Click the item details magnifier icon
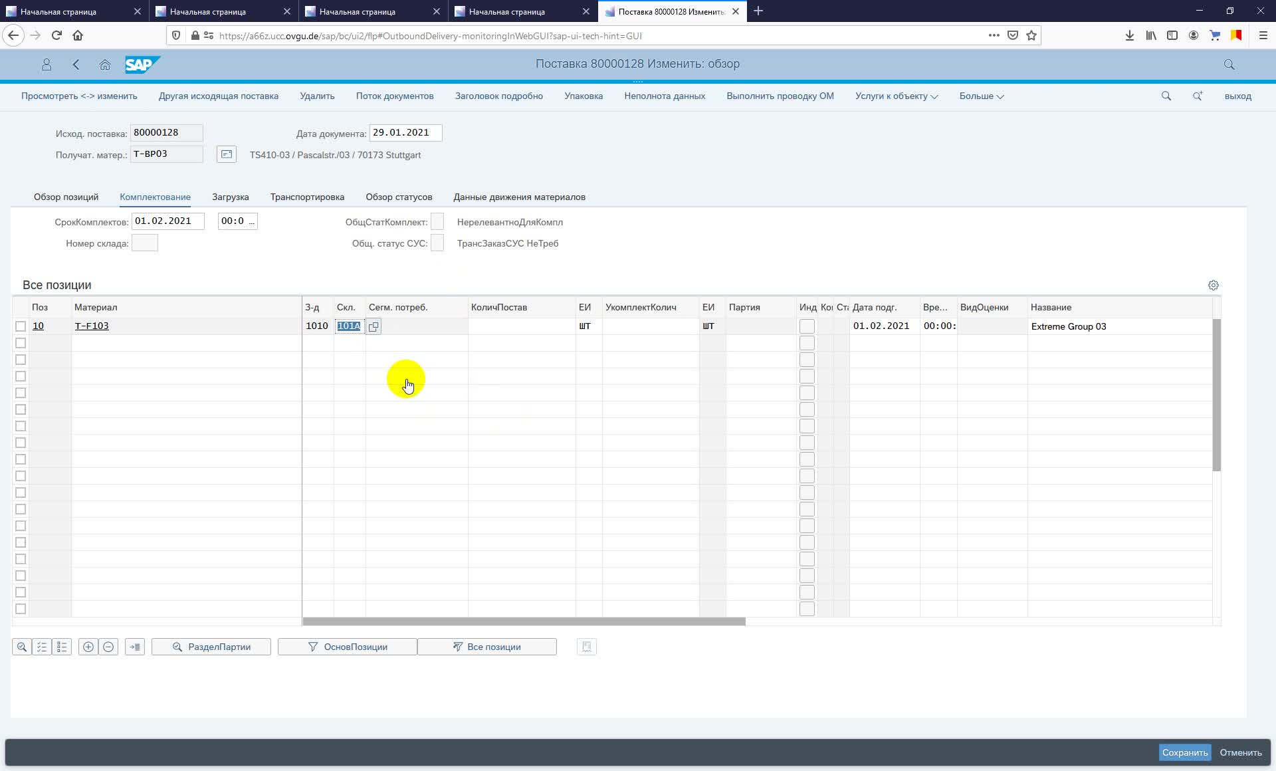 [22, 647]
